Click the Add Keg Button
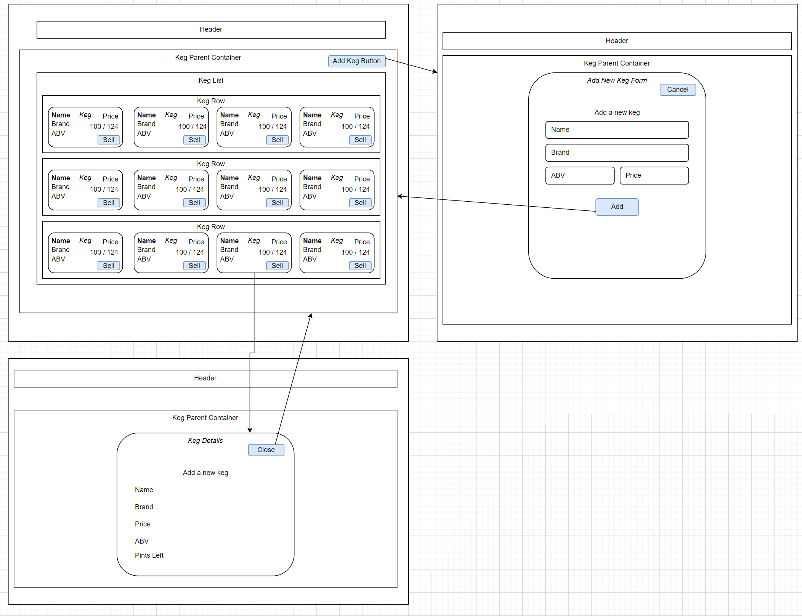This screenshot has width=802, height=616. click(x=356, y=61)
